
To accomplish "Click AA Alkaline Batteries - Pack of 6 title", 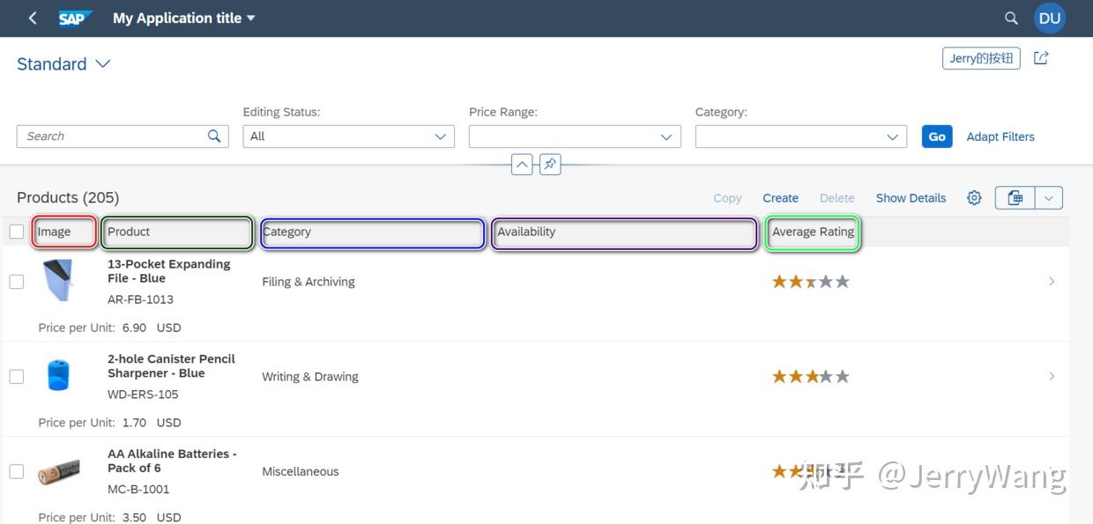I will pos(172,461).
